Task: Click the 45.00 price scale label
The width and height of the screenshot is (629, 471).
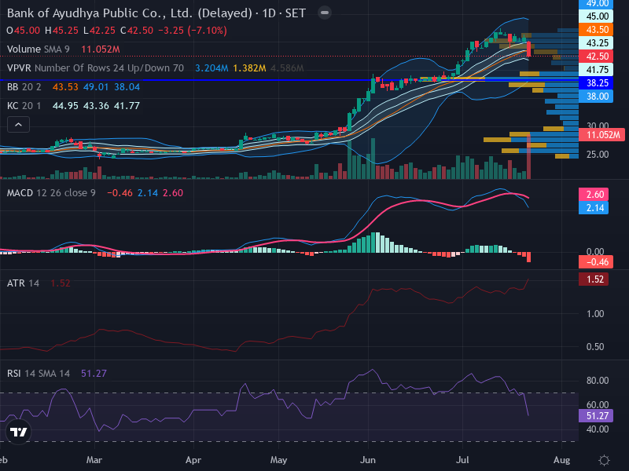Action: (596, 16)
